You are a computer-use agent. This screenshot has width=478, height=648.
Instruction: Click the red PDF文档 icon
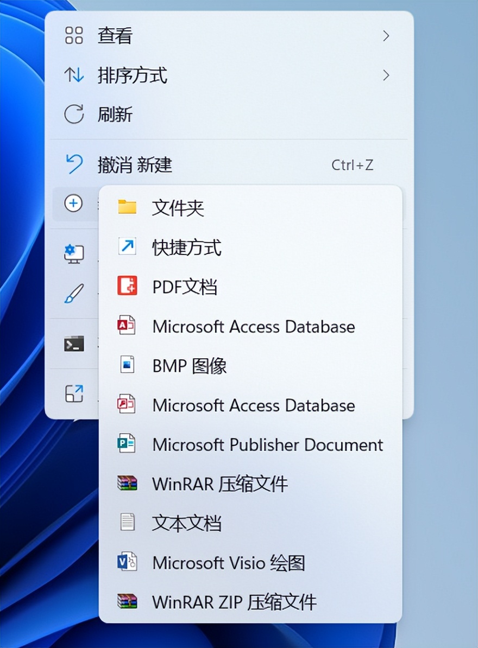126,287
